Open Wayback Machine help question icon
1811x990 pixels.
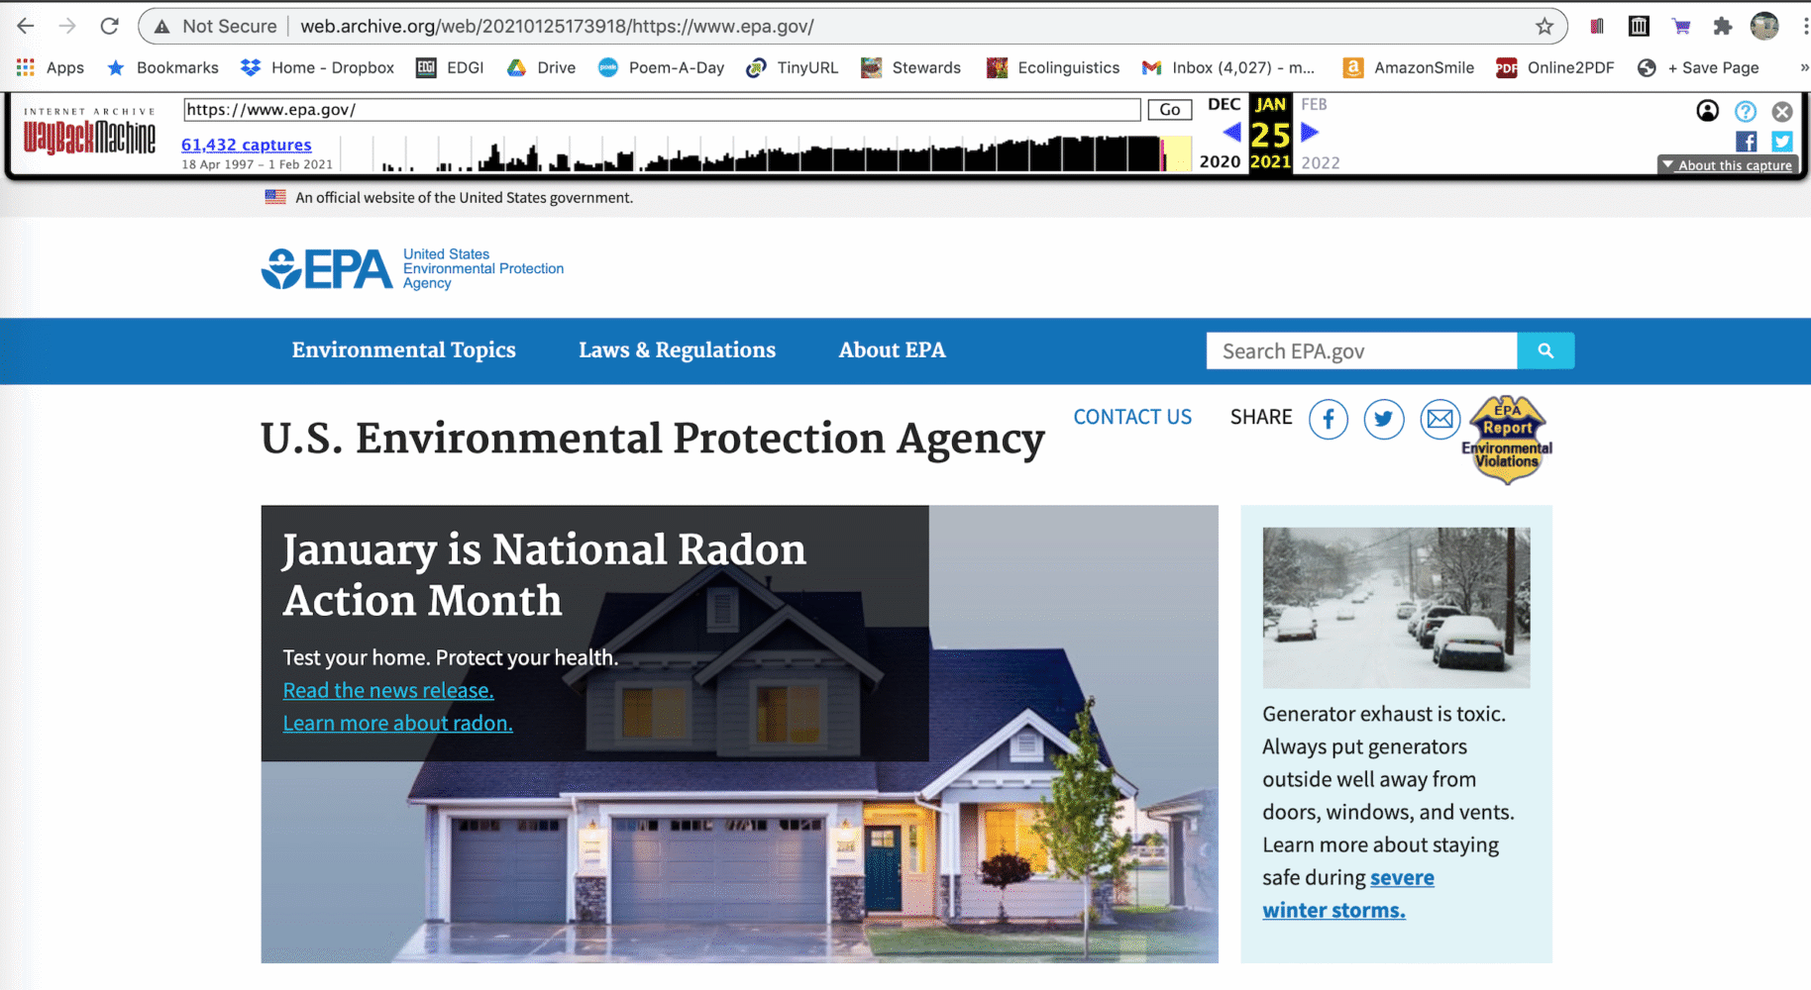(1745, 111)
